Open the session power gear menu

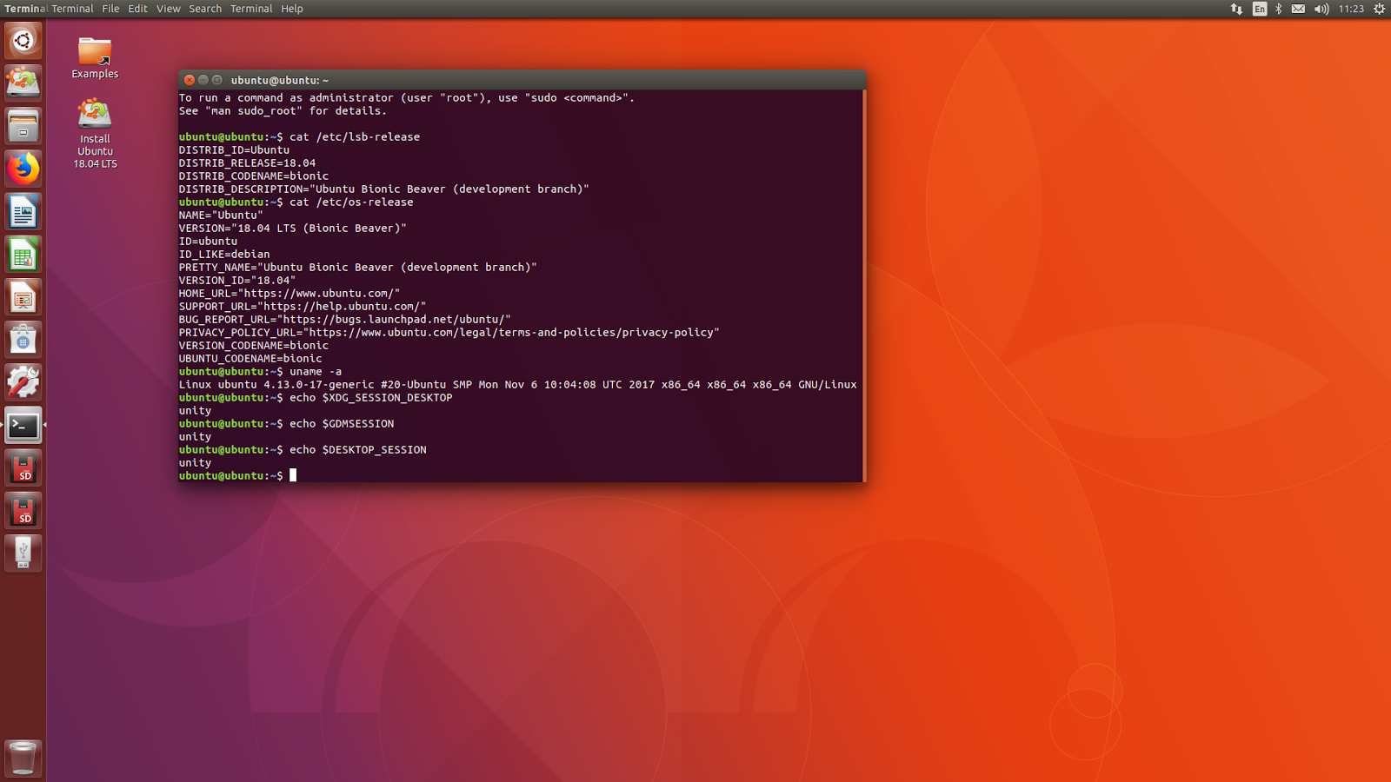[1379, 9]
